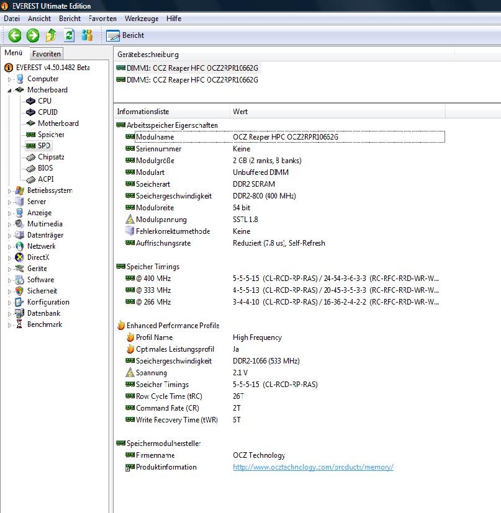The height and width of the screenshot is (513, 501).
Task: Expand the Geräte tree node
Action: click(9, 269)
